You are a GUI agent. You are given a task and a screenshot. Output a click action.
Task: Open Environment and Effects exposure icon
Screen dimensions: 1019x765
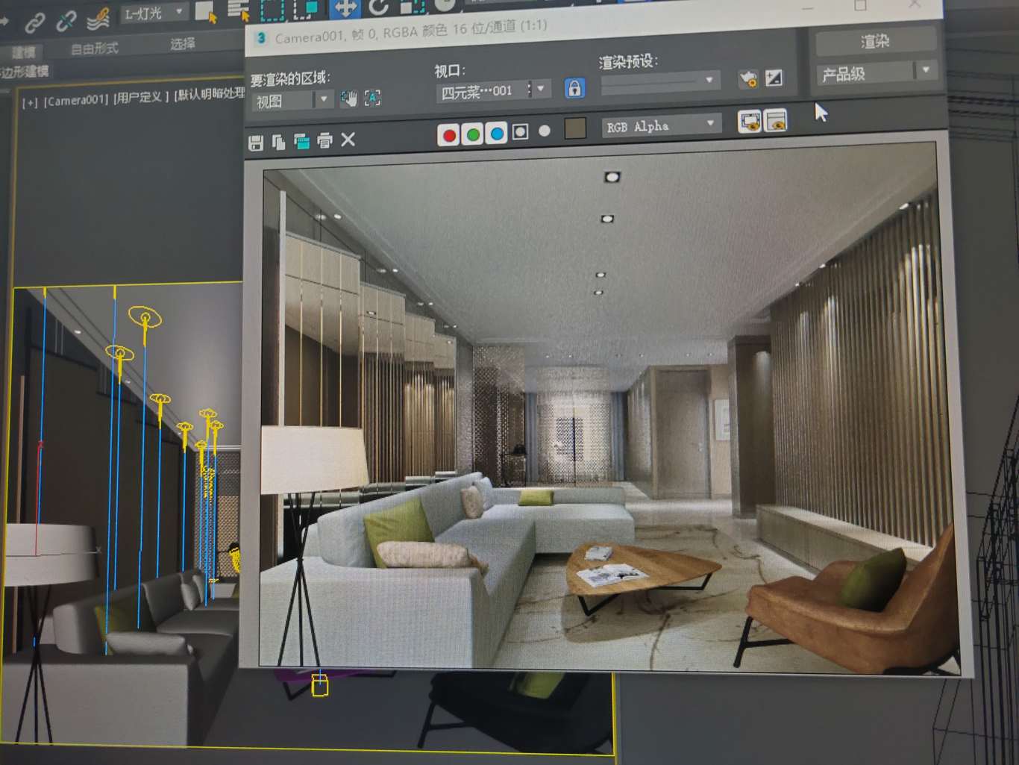coord(774,78)
